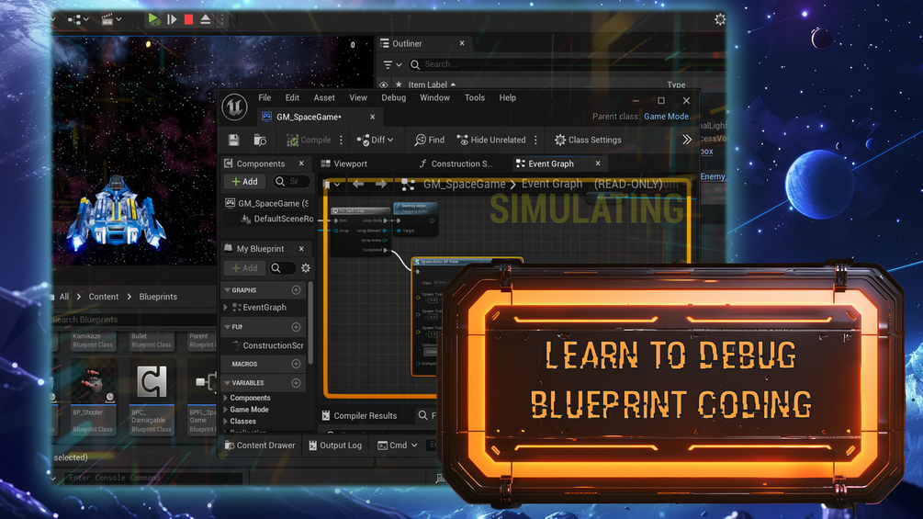Open the Diff dropdown
Viewport: 923px width, 519px height.
click(375, 140)
